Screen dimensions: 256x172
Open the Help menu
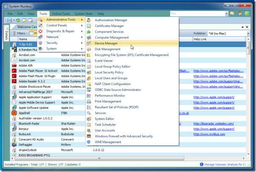click(101, 14)
